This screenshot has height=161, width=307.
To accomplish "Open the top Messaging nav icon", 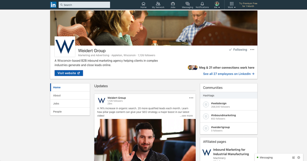I will [188, 5].
